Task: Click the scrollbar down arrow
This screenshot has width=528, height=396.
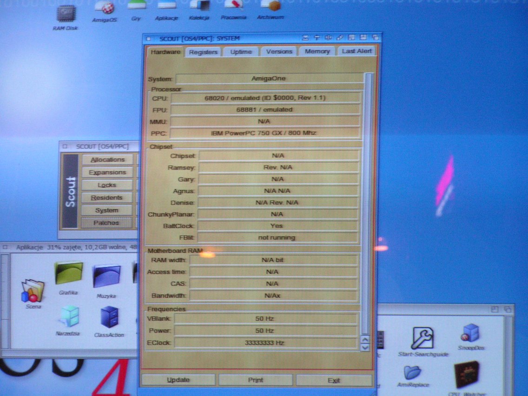Action: [365, 348]
